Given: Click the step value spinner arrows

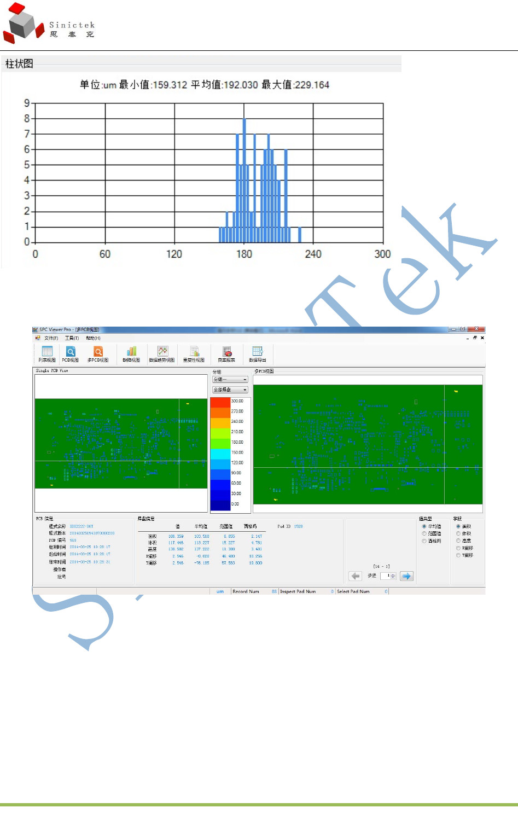Looking at the screenshot, I should [393, 576].
